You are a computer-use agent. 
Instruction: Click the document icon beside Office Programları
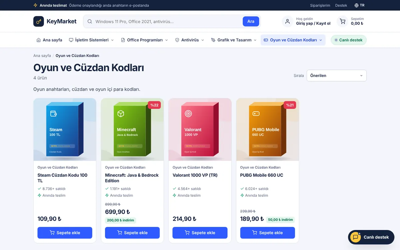point(123,40)
